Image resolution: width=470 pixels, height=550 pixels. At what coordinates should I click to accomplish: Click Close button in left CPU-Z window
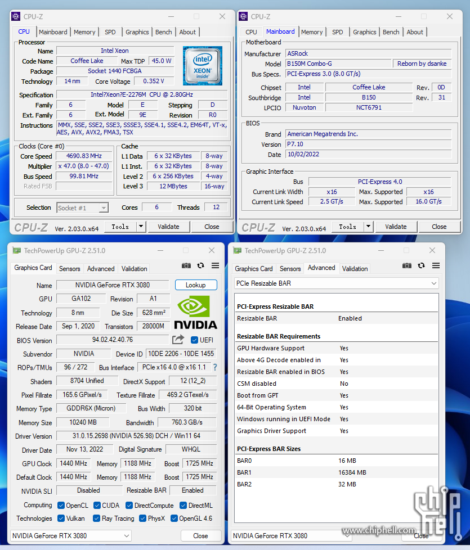tap(212, 227)
